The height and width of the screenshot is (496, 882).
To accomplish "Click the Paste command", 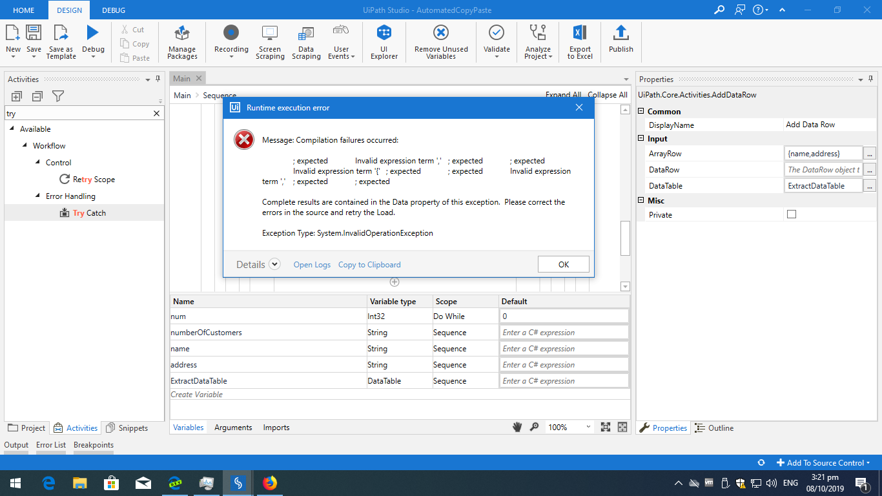I will (135, 58).
